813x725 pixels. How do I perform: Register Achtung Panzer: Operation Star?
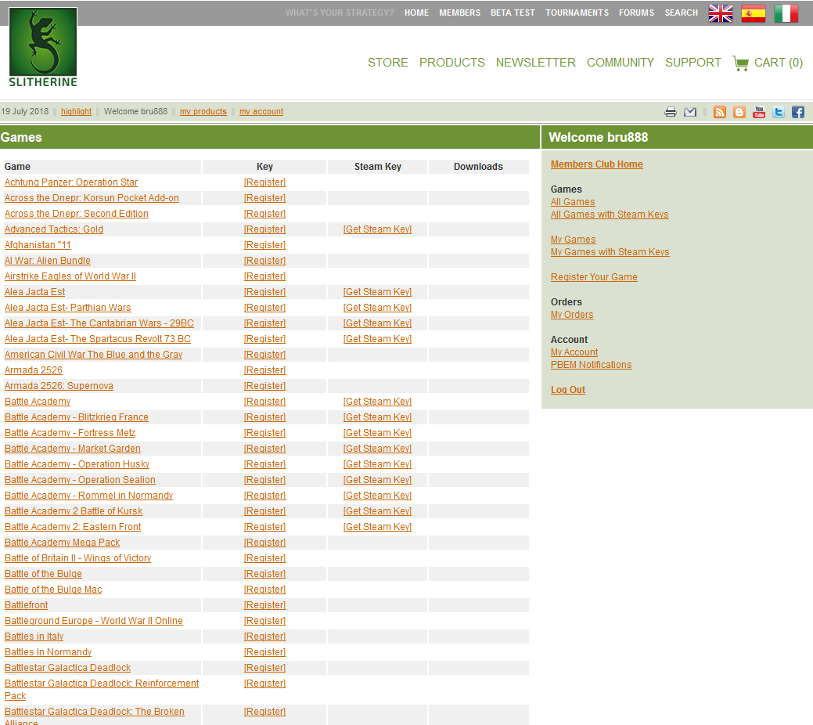[x=264, y=182]
